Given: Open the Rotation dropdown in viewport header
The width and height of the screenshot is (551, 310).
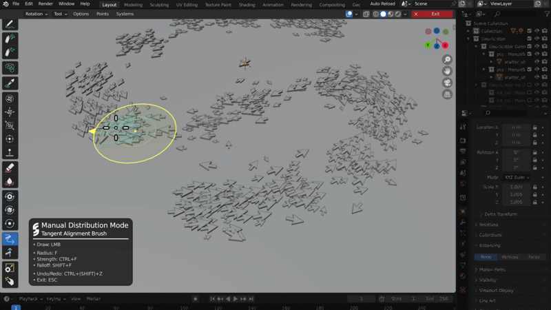Looking at the screenshot, I should point(37,14).
